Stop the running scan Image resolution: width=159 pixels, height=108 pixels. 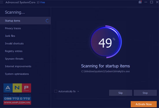(145, 93)
